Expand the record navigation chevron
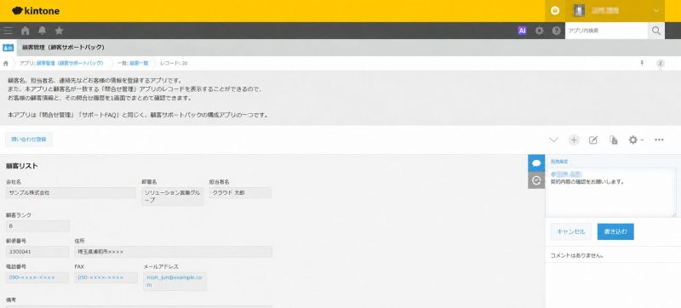The width and height of the screenshot is (681, 308). 553,140
